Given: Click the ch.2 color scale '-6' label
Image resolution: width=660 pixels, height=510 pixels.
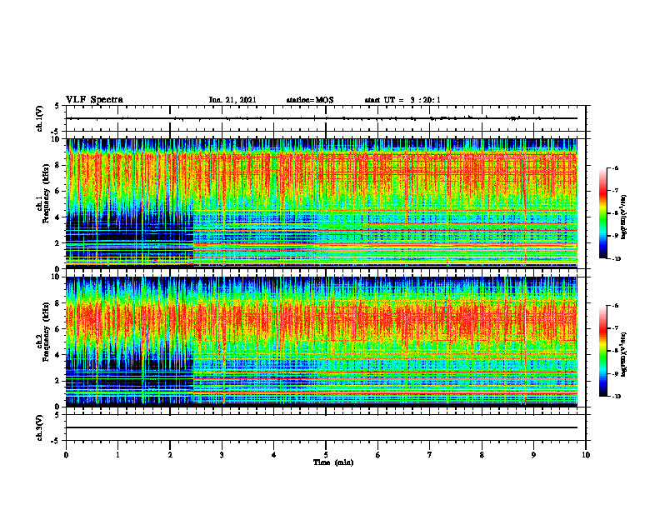Looking at the screenshot, I should tap(615, 306).
